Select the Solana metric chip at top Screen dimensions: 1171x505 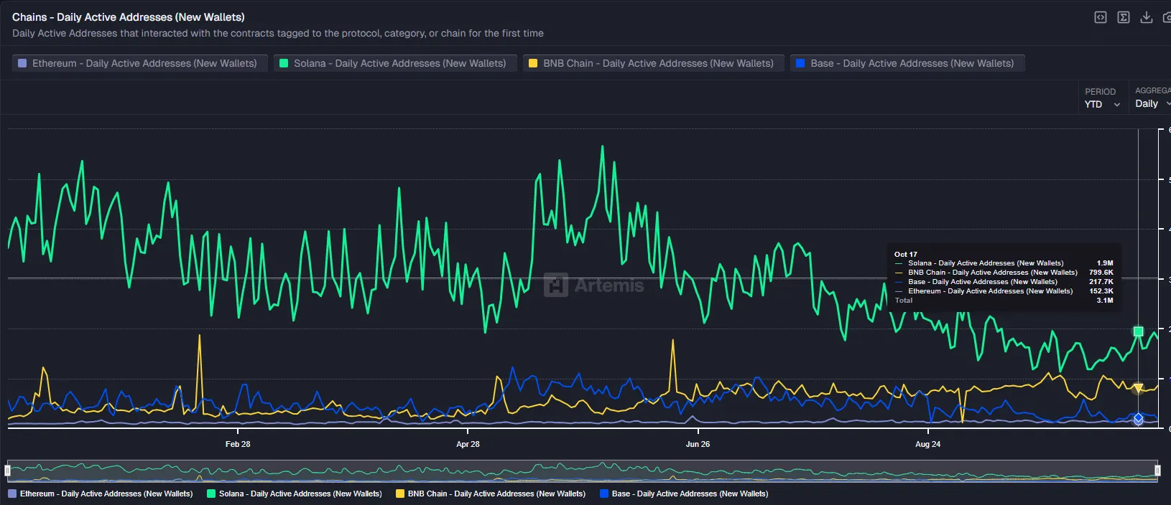pos(394,63)
